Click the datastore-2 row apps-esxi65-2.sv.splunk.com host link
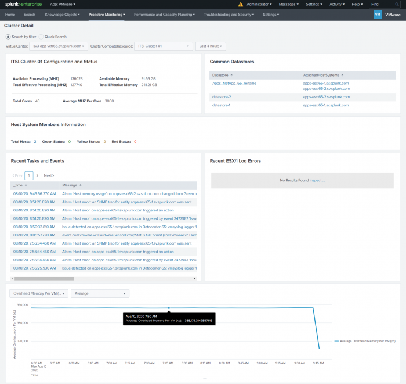The height and width of the screenshot is (384, 406). tap(326, 97)
